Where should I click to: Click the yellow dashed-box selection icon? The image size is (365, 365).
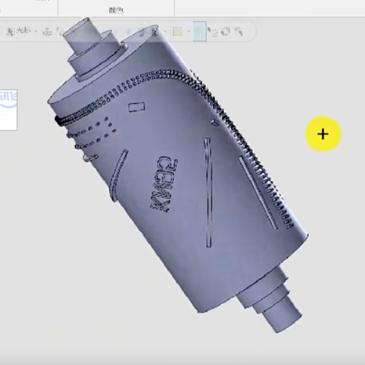[178, 32]
